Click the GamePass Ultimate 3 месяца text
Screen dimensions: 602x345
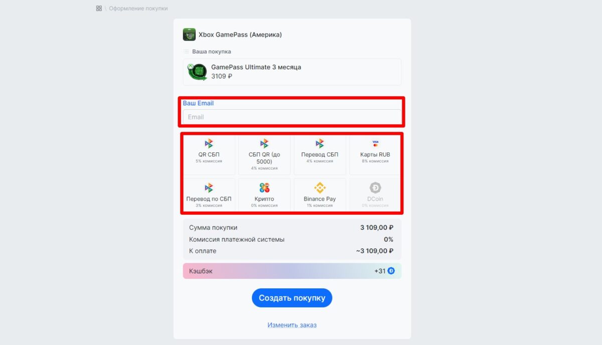(x=256, y=67)
